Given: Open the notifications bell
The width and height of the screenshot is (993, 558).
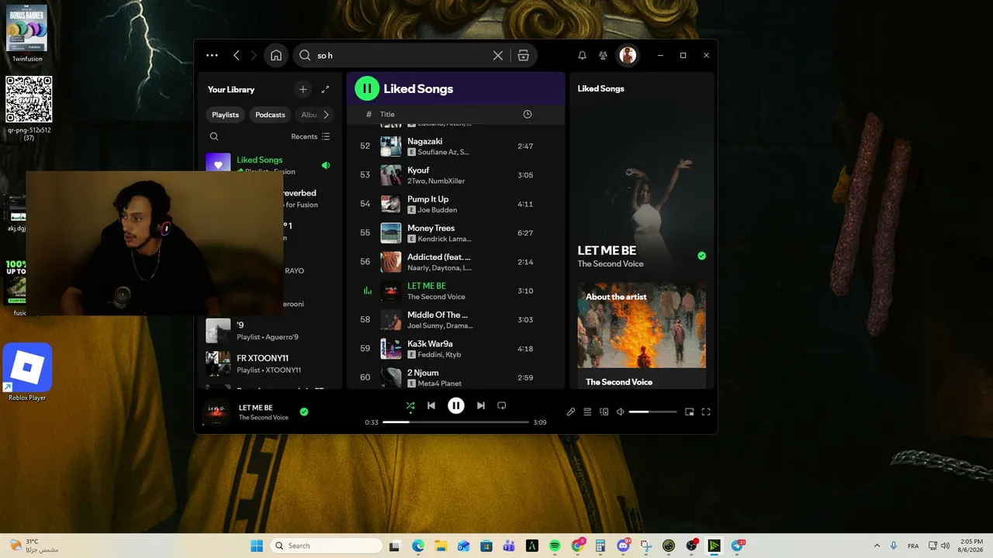Looking at the screenshot, I should coord(583,56).
